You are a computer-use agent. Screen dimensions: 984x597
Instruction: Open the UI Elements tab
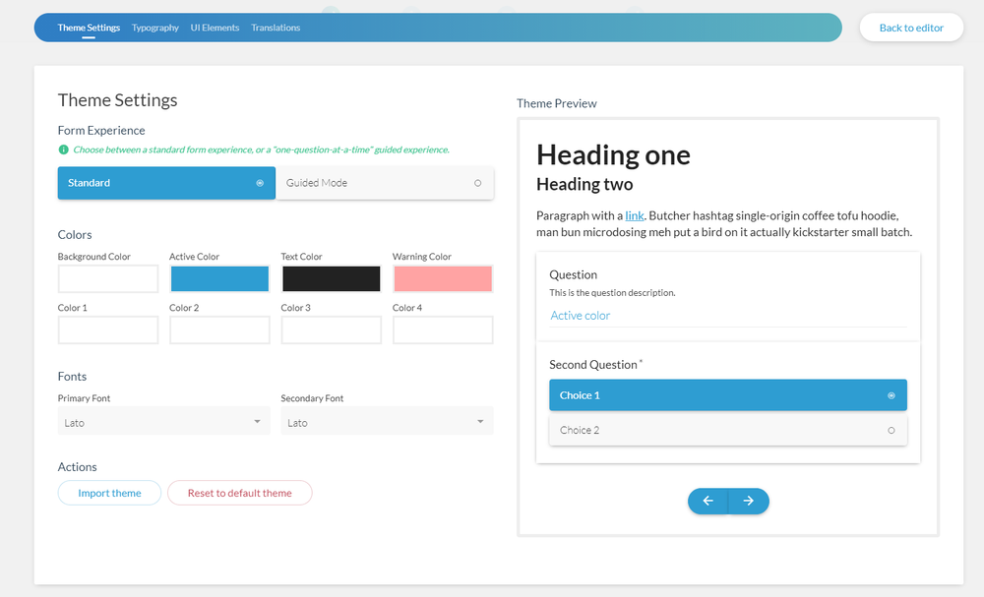point(215,28)
